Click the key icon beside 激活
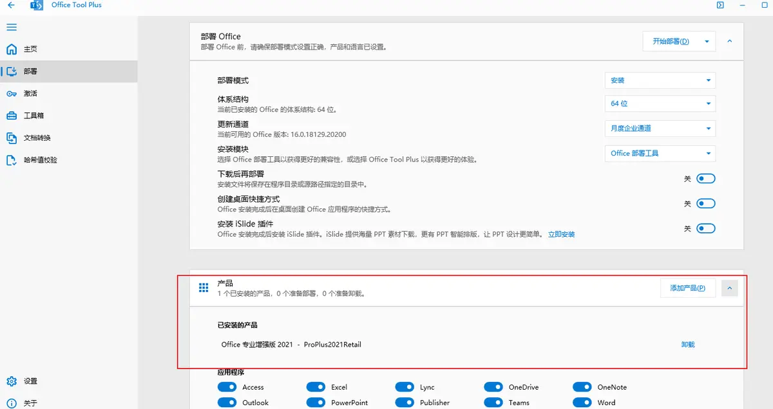 pyautogui.click(x=12, y=94)
